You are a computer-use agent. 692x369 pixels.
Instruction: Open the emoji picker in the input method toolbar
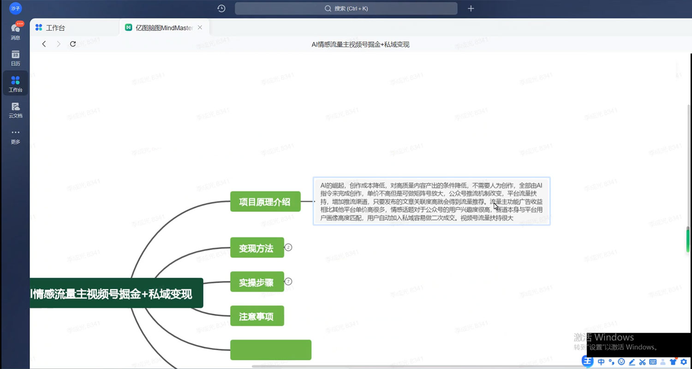tap(621, 362)
